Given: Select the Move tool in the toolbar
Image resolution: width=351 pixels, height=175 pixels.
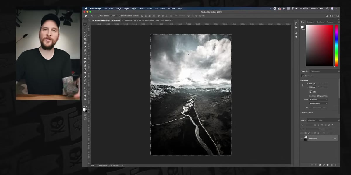Looking at the screenshot, I should pos(85,24).
